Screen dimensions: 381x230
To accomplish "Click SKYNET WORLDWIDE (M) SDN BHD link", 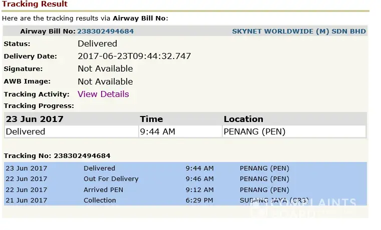I will [299, 31].
